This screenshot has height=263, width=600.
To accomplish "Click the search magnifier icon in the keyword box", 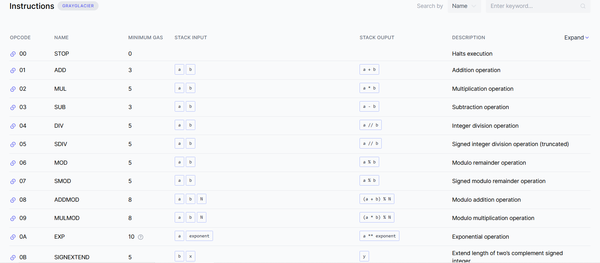I will [583, 6].
